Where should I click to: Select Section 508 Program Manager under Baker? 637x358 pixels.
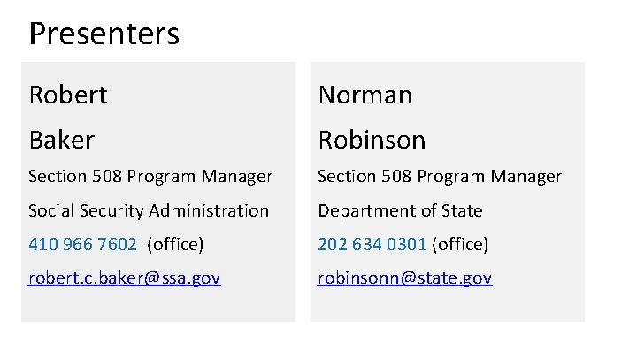150,177
